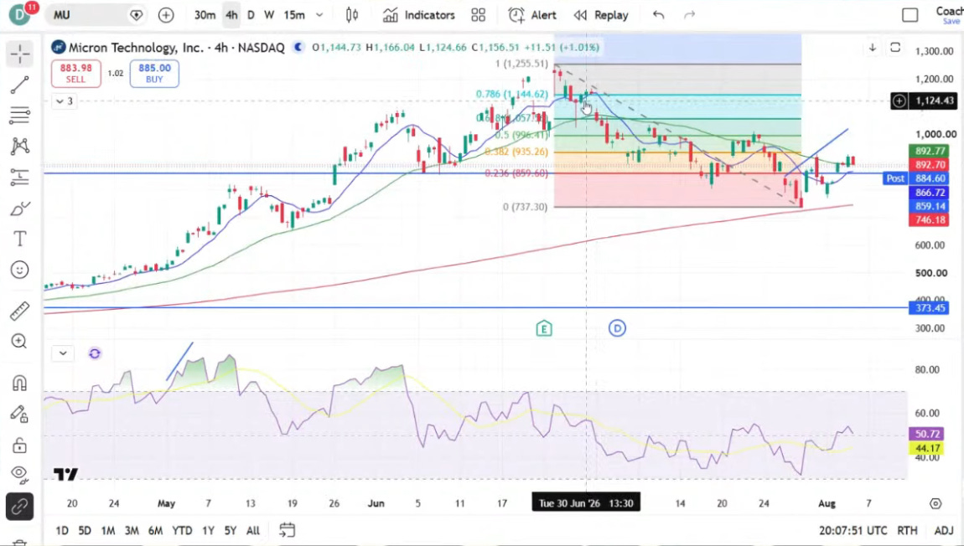964x546 pixels.
Task: Maximize chart with the fullscreen pane icon
Action: (895, 47)
